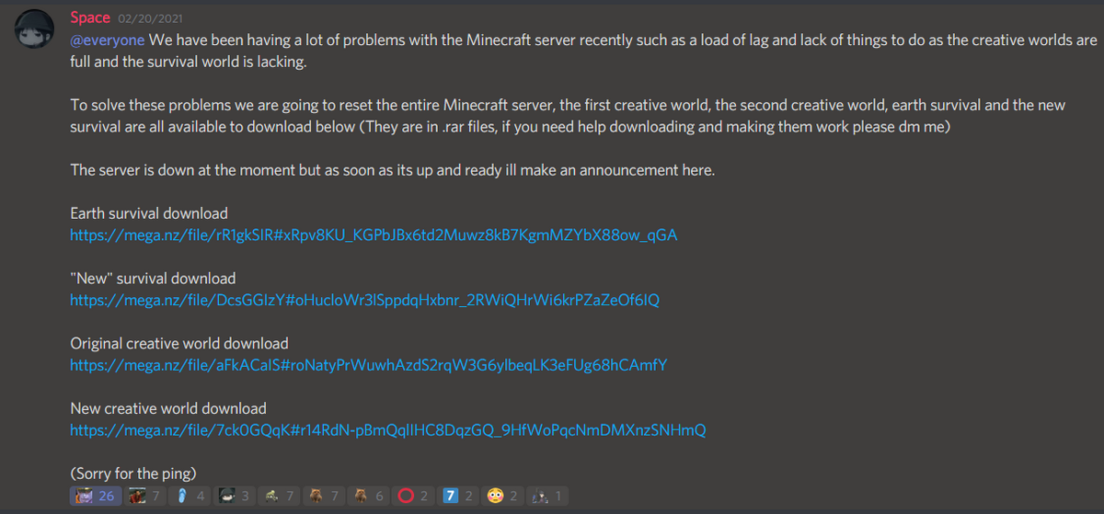Select the "Sorry for the ping" text

point(133,474)
